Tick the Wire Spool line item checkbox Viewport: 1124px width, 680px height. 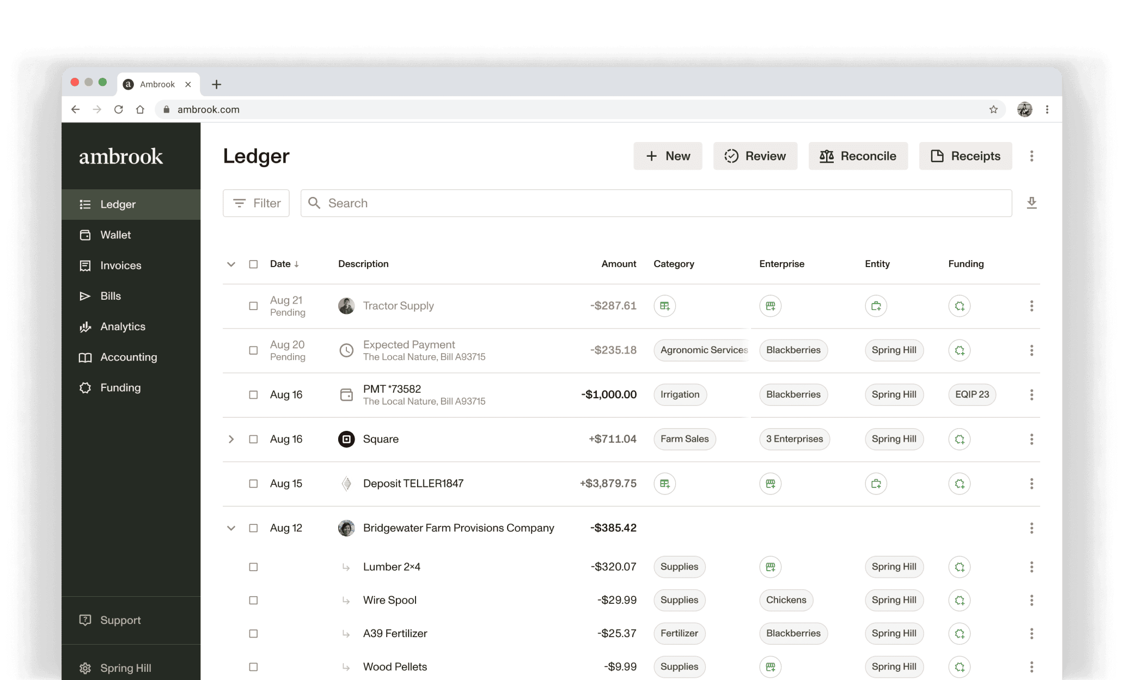point(253,600)
